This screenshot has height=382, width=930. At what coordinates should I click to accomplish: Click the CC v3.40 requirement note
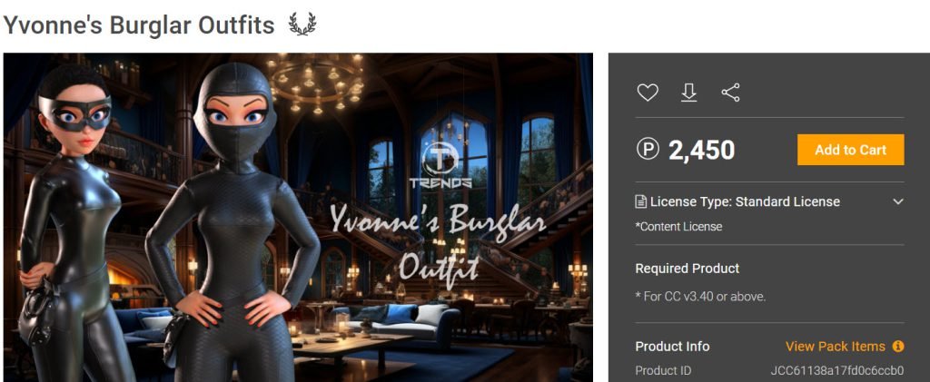700,296
